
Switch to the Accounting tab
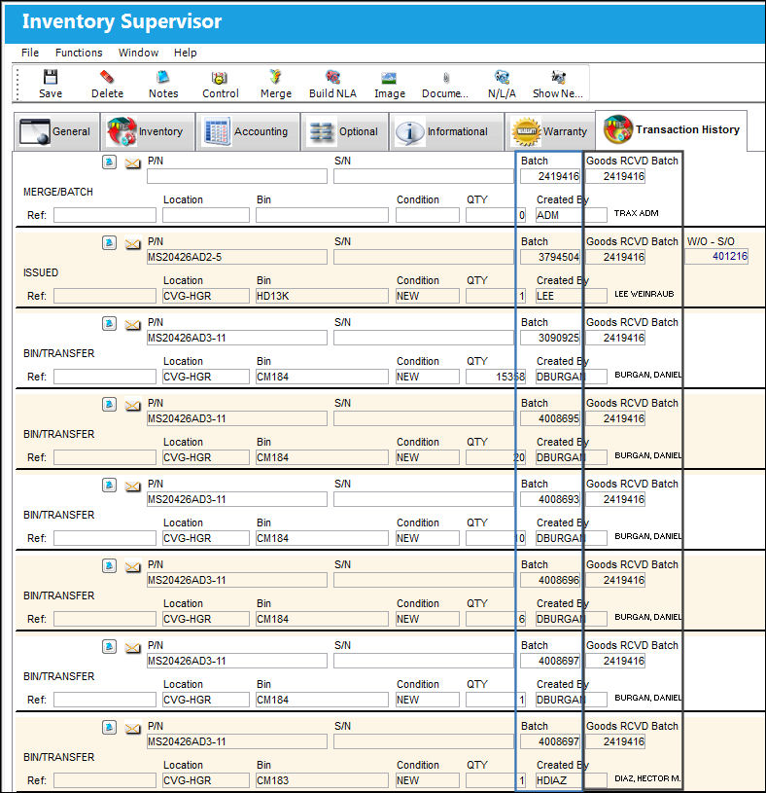tap(248, 131)
